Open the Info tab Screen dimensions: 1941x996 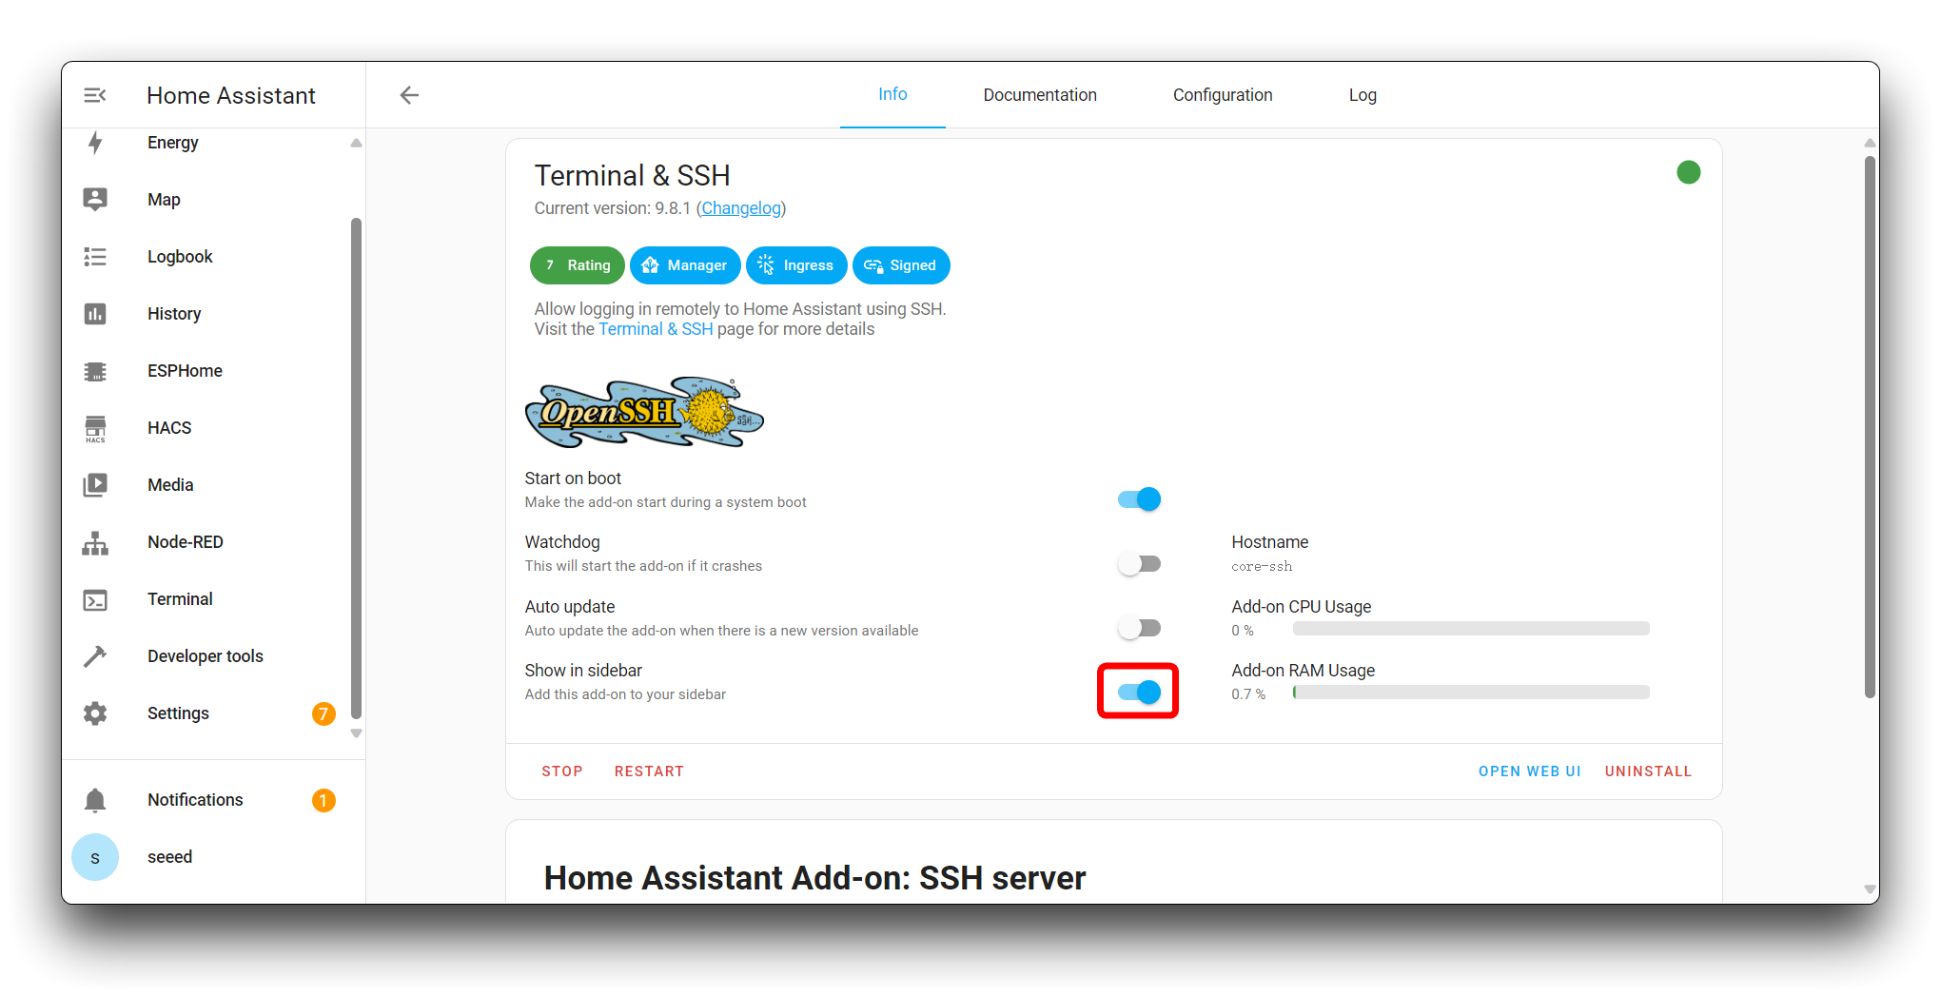coord(892,94)
